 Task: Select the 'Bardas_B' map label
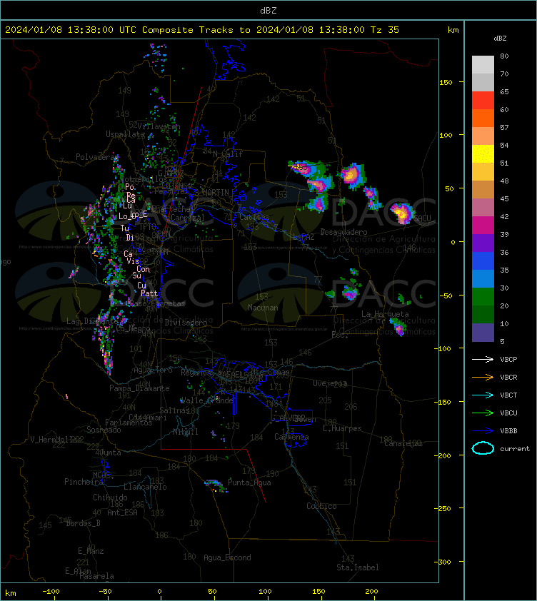click(83, 523)
